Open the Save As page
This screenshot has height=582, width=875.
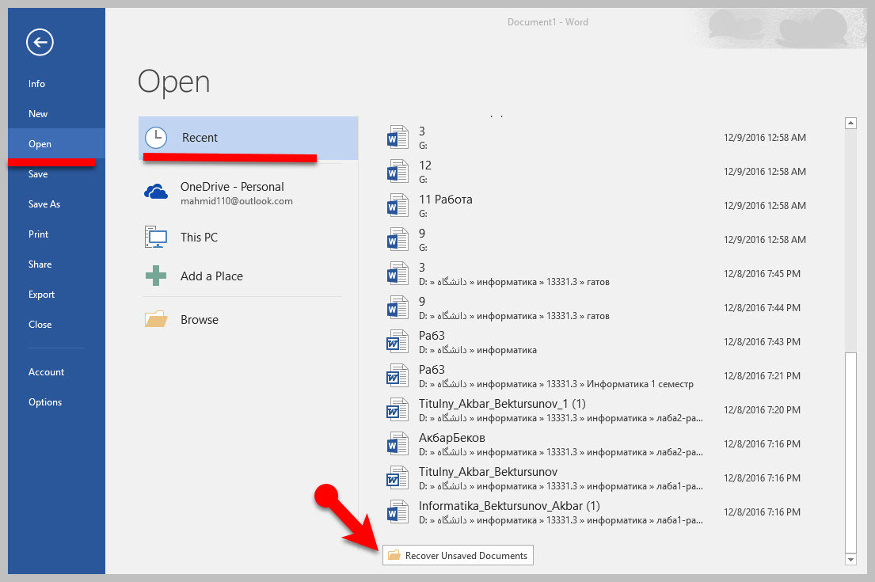pyautogui.click(x=44, y=204)
